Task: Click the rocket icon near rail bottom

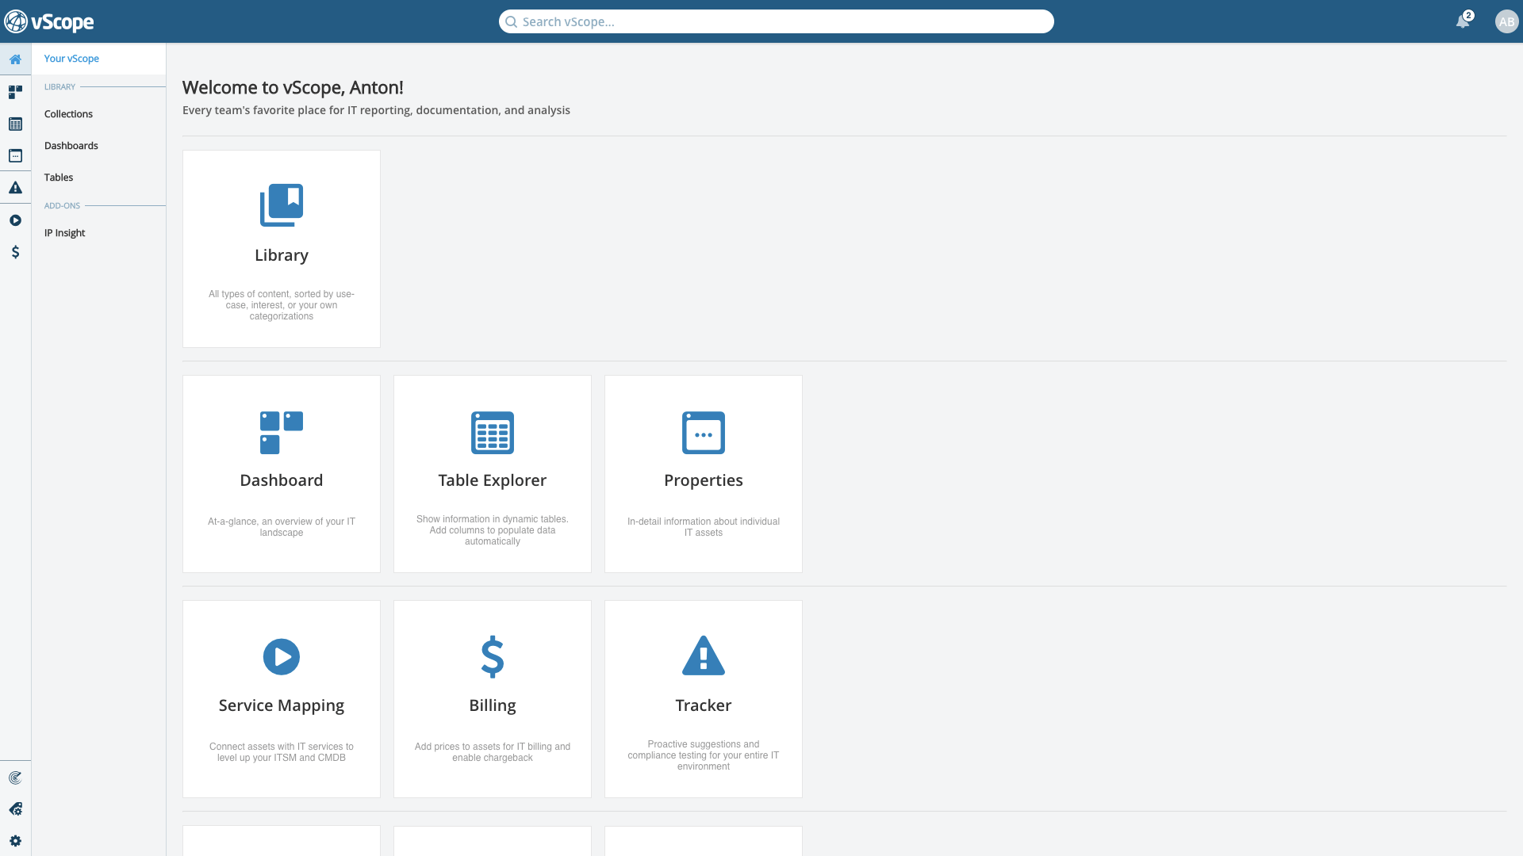Action: pos(15,809)
